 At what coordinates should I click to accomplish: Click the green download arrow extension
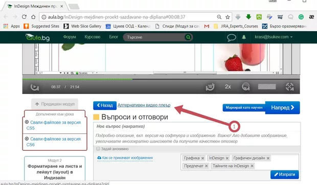[248, 17]
